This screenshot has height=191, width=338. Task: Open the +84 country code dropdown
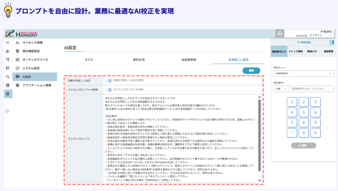[281, 89]
